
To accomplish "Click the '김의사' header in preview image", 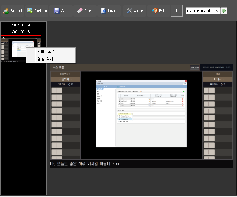I will click(x=65, y=79).
